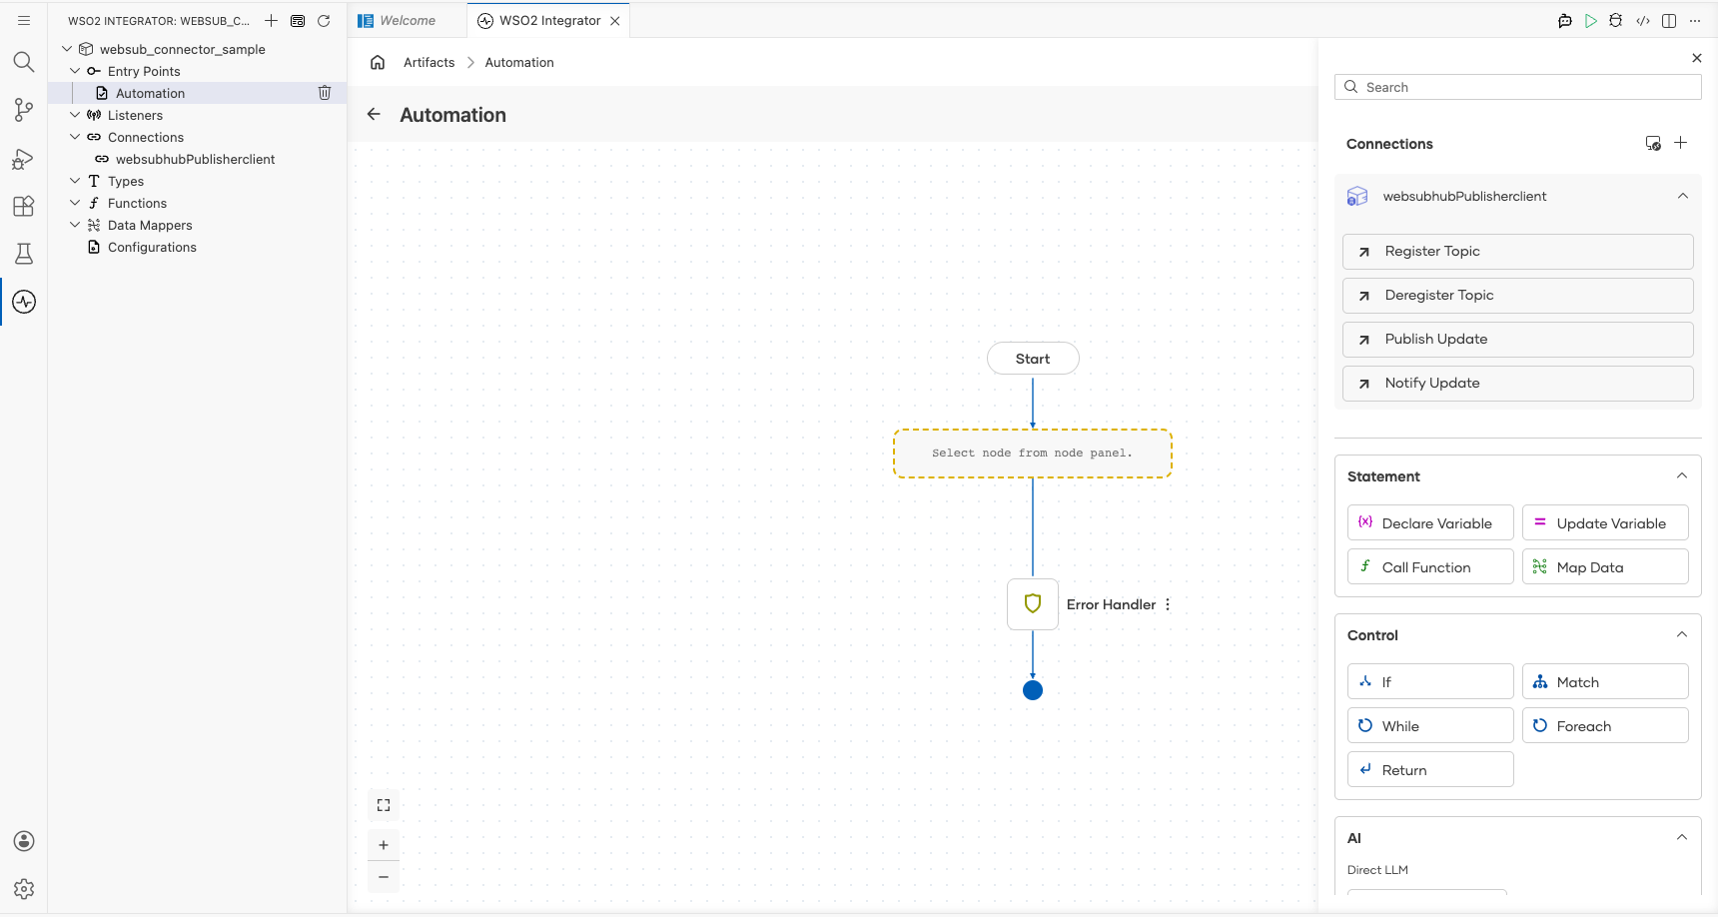Click the node panel Search field
Viewport: 1718px width, 917px height.
[x=1518, y=87]
